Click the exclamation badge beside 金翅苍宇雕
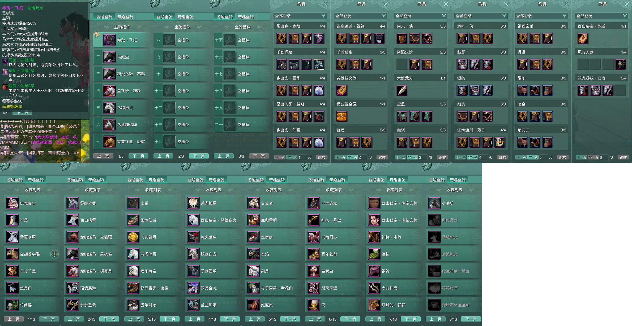Viewport: 632px width, 326px height. point(54,254)
